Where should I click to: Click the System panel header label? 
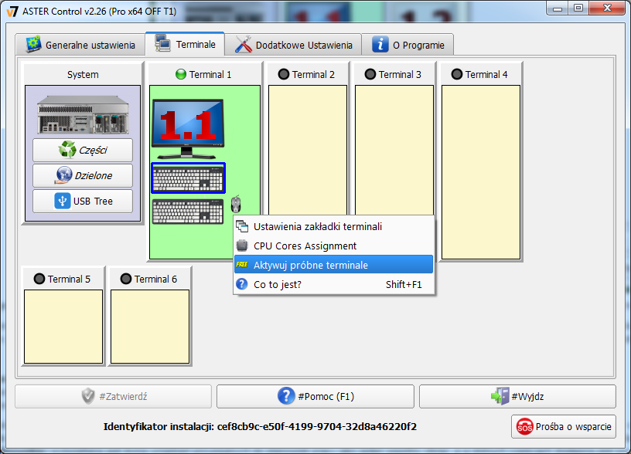[x=83, y=75]
